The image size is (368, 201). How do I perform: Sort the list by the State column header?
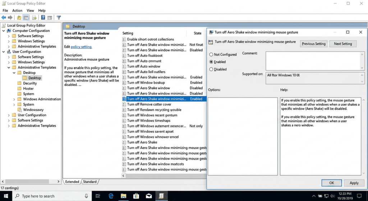coord(197,33)
